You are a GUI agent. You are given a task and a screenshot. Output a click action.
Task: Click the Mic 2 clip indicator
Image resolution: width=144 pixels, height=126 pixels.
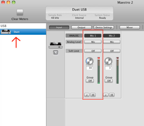tap(117, 58)
